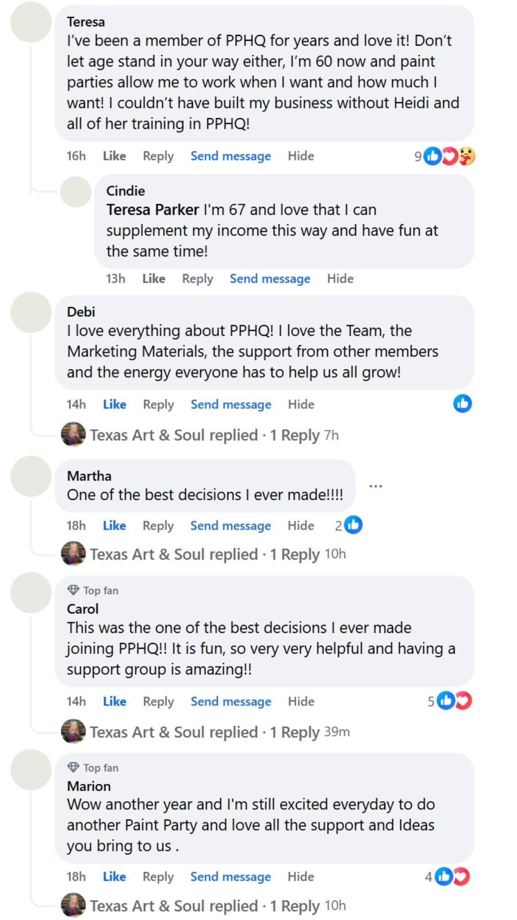Hide Teresa's comment
This screenshot has width=517, height=920.
pos(301,156)
